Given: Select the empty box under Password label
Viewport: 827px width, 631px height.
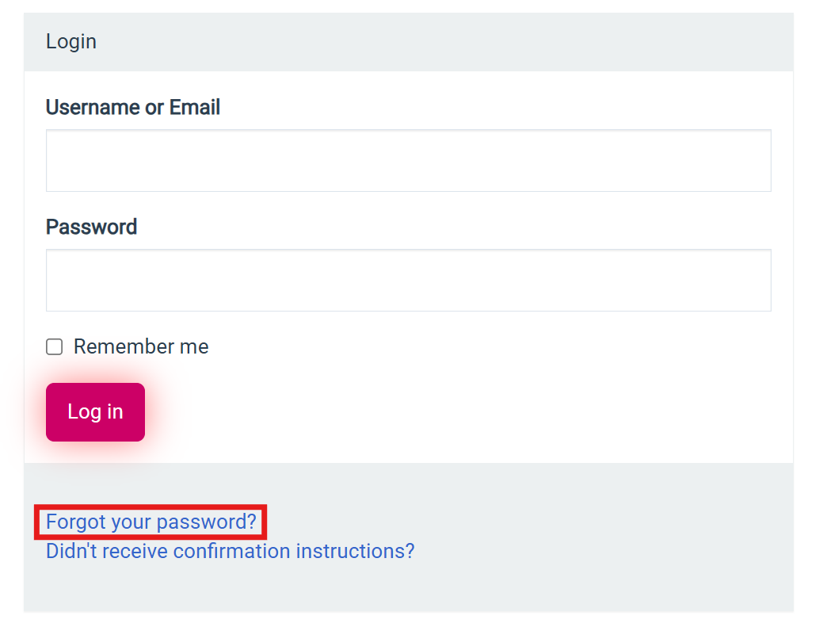Looking at the screenshot, I should click(408, 281).
